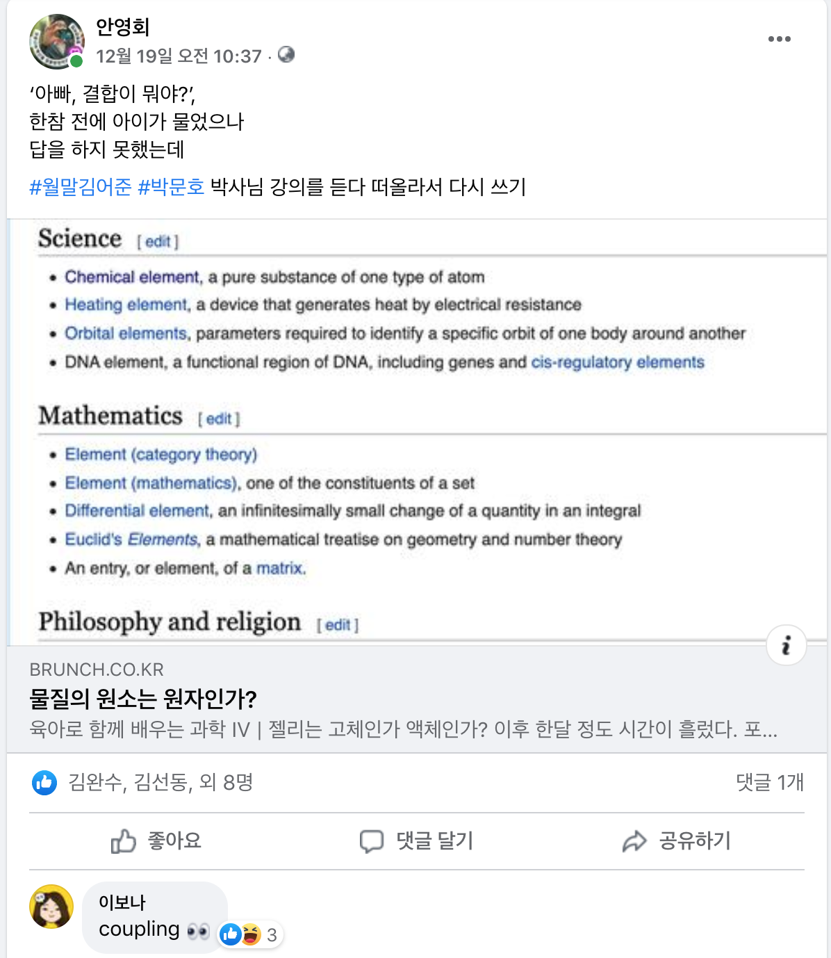Open the #박문호 hashtag

pos(171,186)
